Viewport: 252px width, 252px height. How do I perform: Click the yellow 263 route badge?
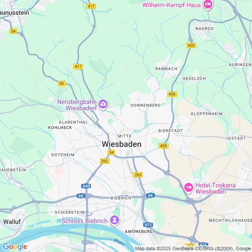point(138,175)
